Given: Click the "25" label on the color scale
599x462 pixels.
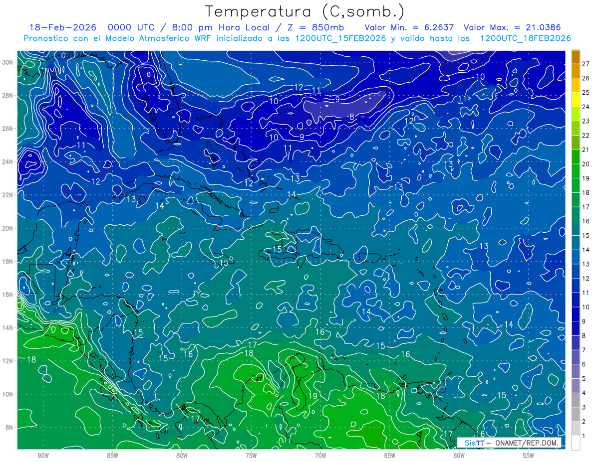Looking at the screenshot, I should coord(586,92).
